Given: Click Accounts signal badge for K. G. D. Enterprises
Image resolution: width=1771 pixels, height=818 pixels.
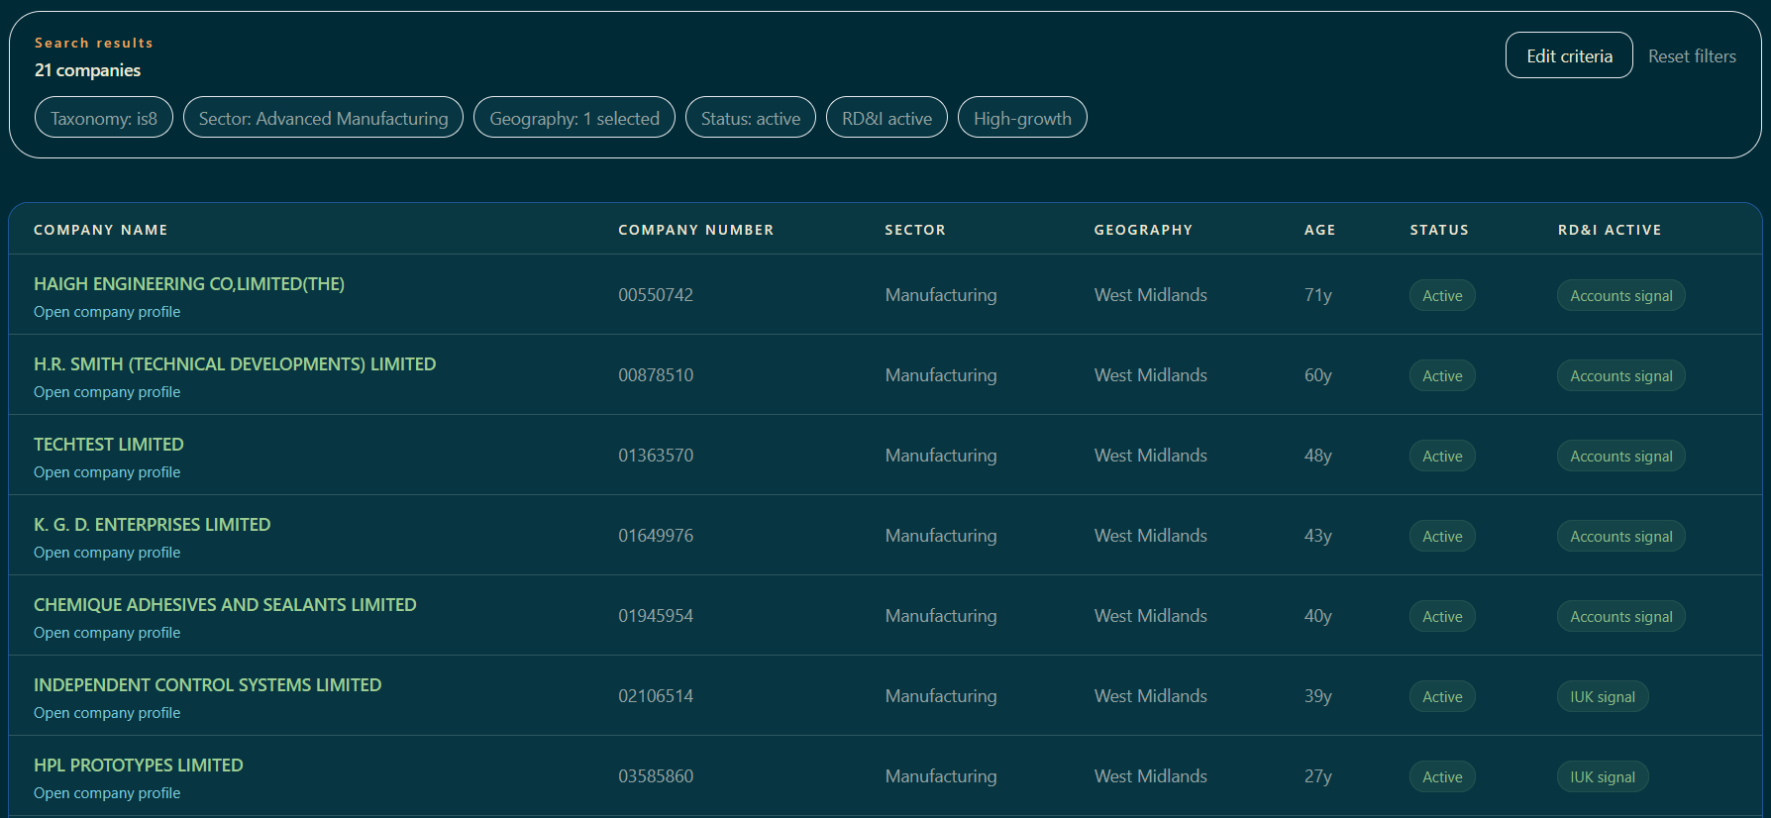Looking at the screenshot, I should (1621, 536).
